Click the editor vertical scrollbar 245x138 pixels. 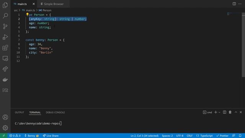click(243, 45)
